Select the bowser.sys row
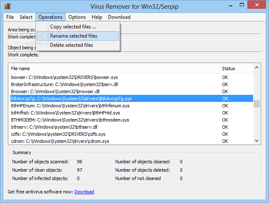Image resolution: width=269 pixels, height=203 pixels. 132,77
